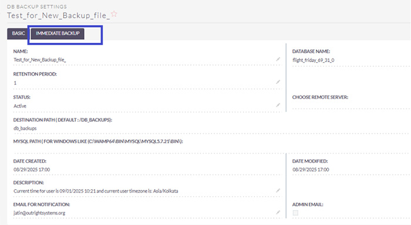The image size is (411, 225).
Task: Edit the Status field via pencil icon
Action: pyautogui.click(x=278, y=105)
